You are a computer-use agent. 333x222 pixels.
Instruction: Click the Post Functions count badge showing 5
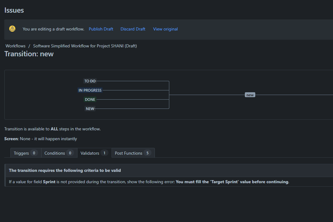point(147,153)
